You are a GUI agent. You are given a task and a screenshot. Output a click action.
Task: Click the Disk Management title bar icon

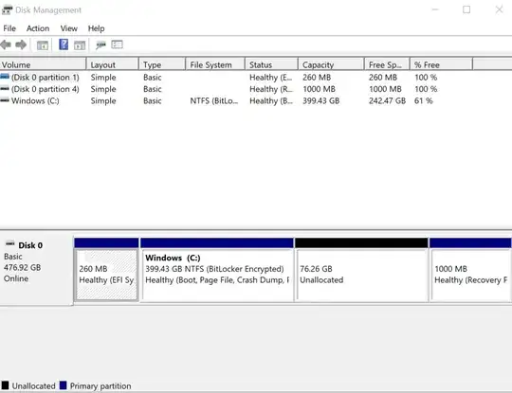[7, 9]
